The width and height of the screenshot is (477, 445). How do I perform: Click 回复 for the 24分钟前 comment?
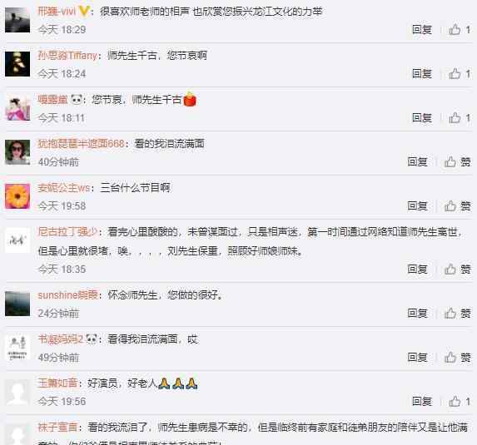pyautogui.click(x=417, y=313)
